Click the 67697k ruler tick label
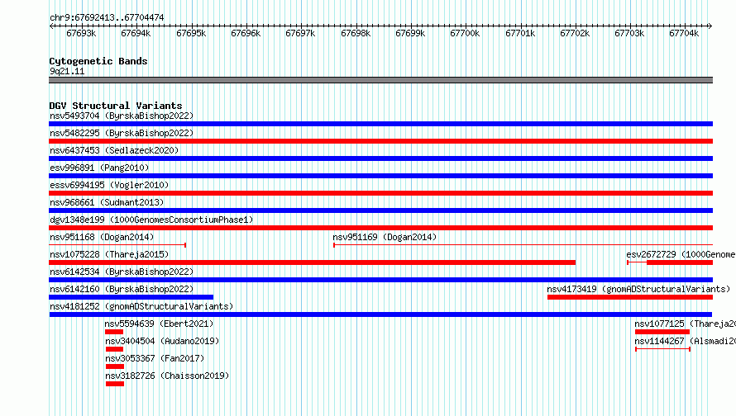This screenshot has height=416, width=736. (x=300, y=33)
